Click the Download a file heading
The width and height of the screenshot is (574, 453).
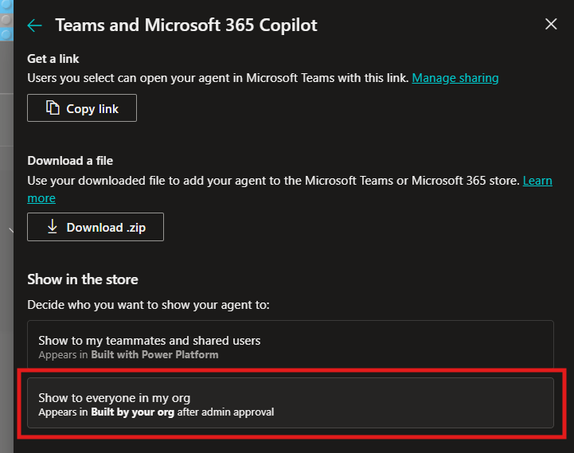tap(70, 160)
